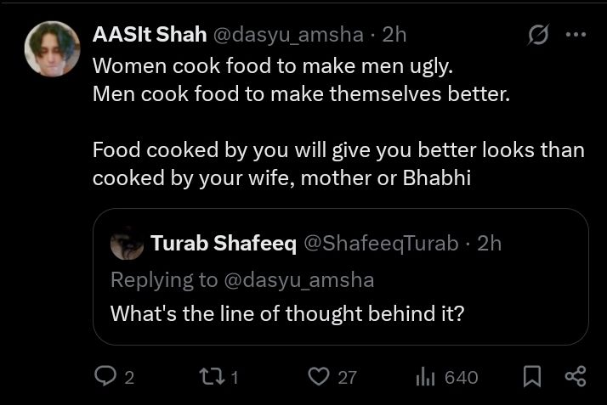Image resolution: width=607 pixels, height=405 pixels.
Task: Bookmark this tweet by AASIt Shah
Action: click(x=532, y=376)
